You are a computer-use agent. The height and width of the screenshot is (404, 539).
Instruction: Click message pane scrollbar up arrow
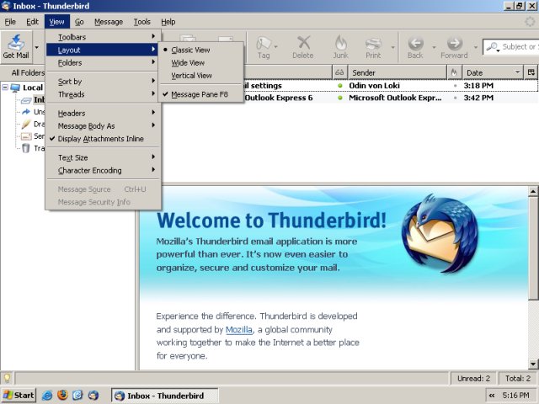pos(533,191)
